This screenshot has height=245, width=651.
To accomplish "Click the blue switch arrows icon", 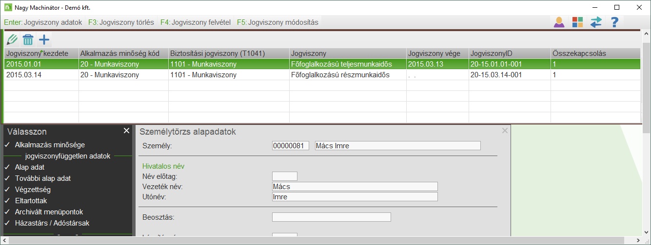I will (x=596, y=22).
